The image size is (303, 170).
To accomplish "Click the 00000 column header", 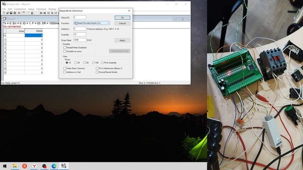I will pyautogui.click(x=34, y=31).
